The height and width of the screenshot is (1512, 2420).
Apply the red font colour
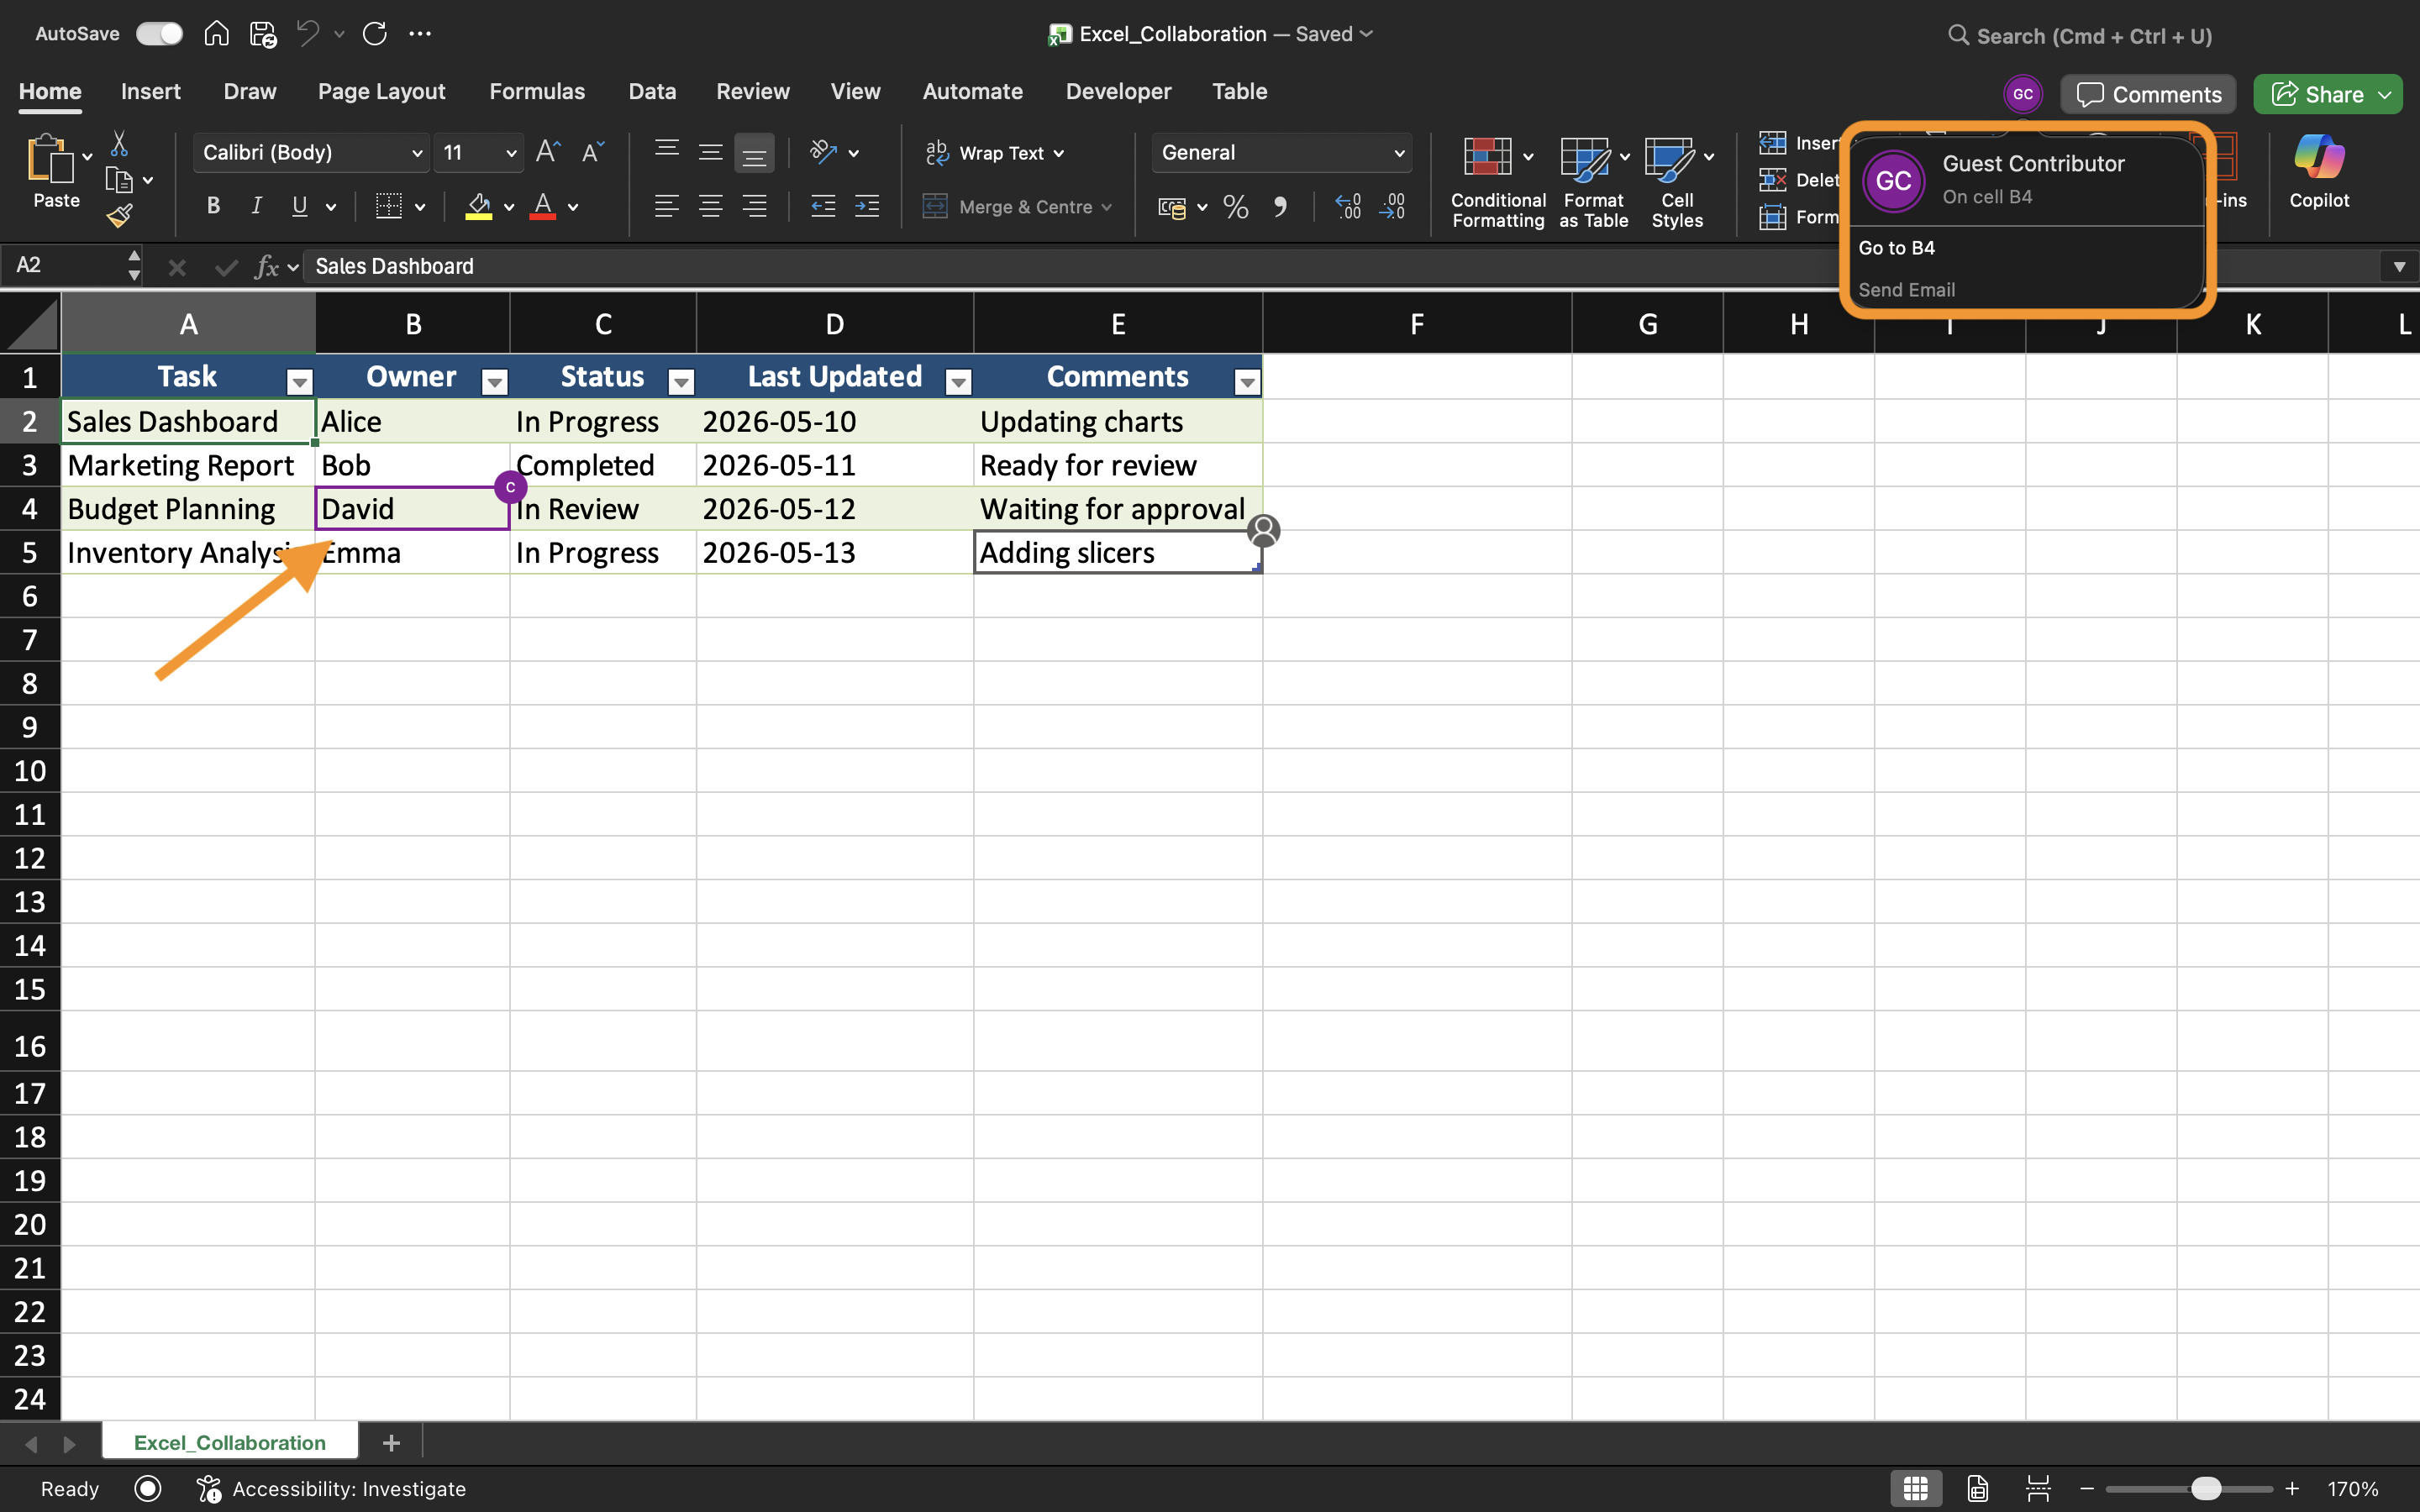pyautogui.click(x=543, y=206)
